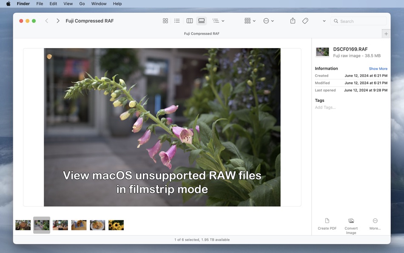Switch to column view
Screen dimensions: 404x253
click(189, 20)
